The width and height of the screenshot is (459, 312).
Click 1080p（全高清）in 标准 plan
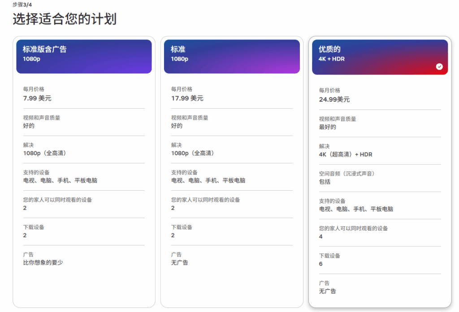[193, 153]
